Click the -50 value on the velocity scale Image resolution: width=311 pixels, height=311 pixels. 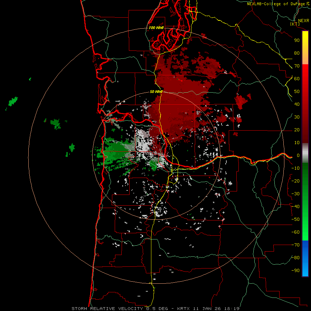[295, 219]
